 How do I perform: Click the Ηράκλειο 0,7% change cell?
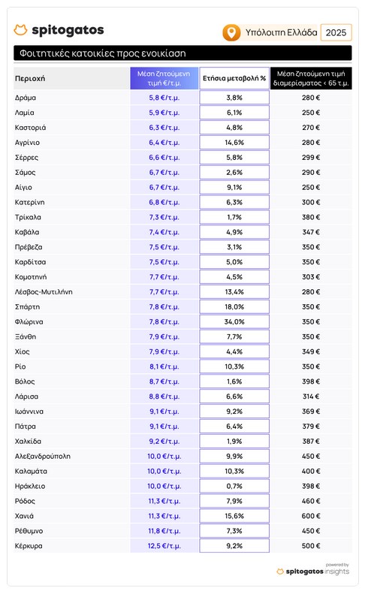click(x=234, y=487)
